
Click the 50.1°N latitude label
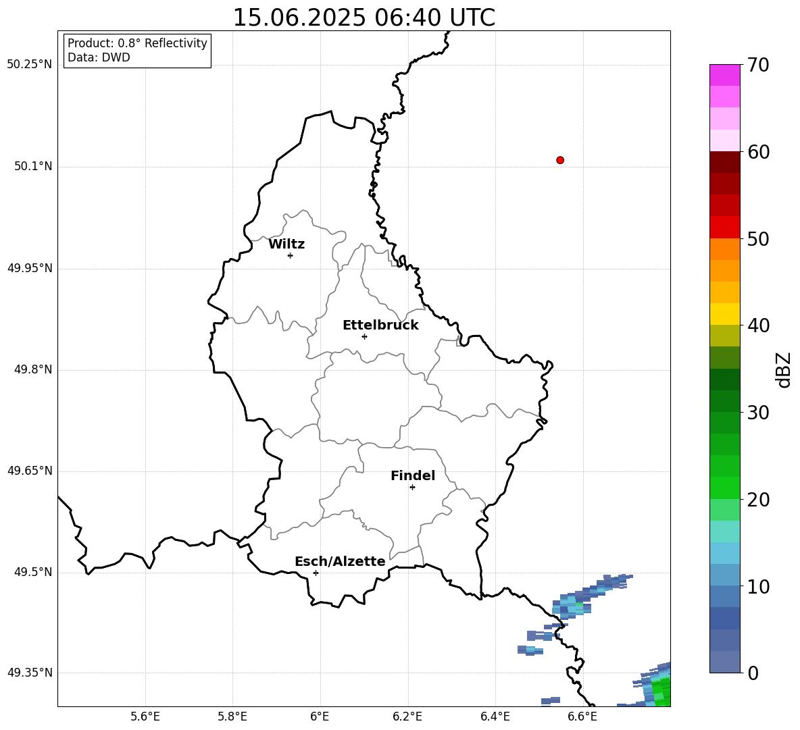point(33,167)
